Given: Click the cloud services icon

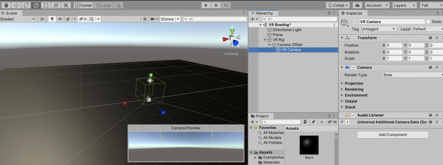Looking at the screenshot, I should (357, 5).
